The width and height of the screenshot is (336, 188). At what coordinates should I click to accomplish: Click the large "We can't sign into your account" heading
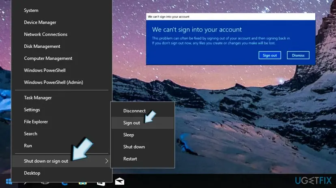click(197, 30)
